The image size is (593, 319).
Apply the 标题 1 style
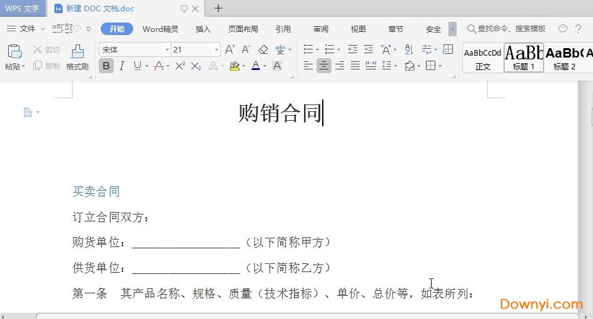(524, 58)
